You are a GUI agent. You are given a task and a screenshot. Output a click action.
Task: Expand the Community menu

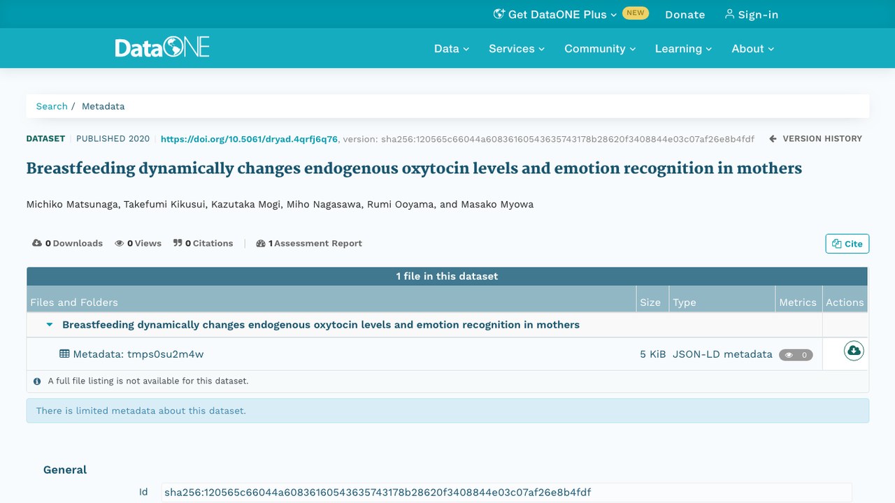coord(600,49)
